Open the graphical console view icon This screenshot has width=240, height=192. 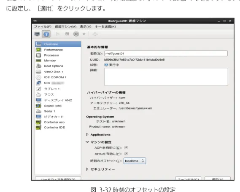[37, 34]
